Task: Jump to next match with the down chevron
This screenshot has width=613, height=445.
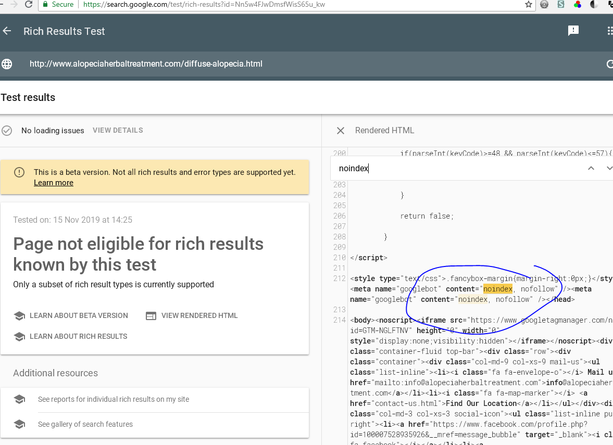Action: point(608,168)
